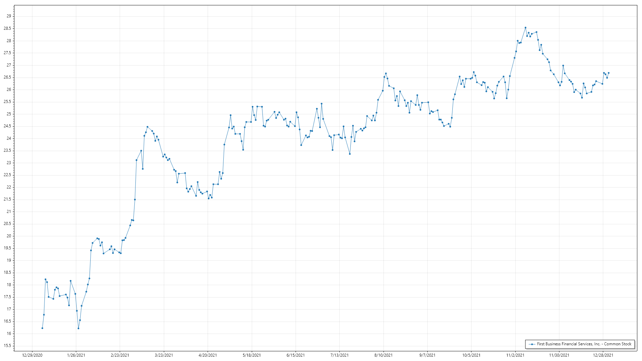Click the 12/28/2021 x-axis date label

603,355
